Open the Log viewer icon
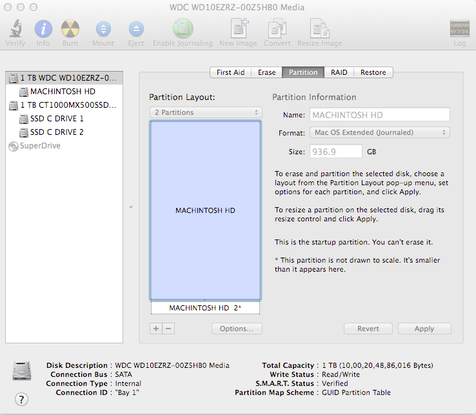The height and width of the screenshot is (415, 476). [459, 28]
